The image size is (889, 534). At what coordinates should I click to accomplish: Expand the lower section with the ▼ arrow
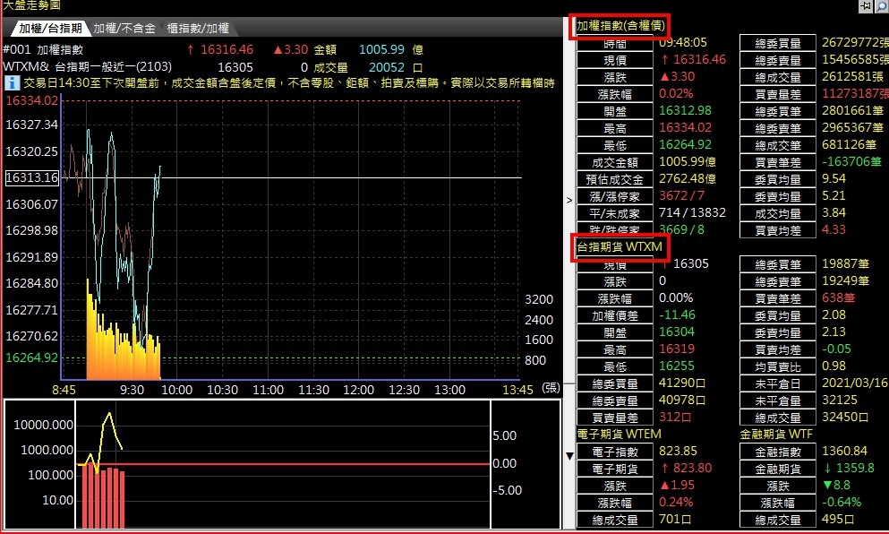point(569,456)
